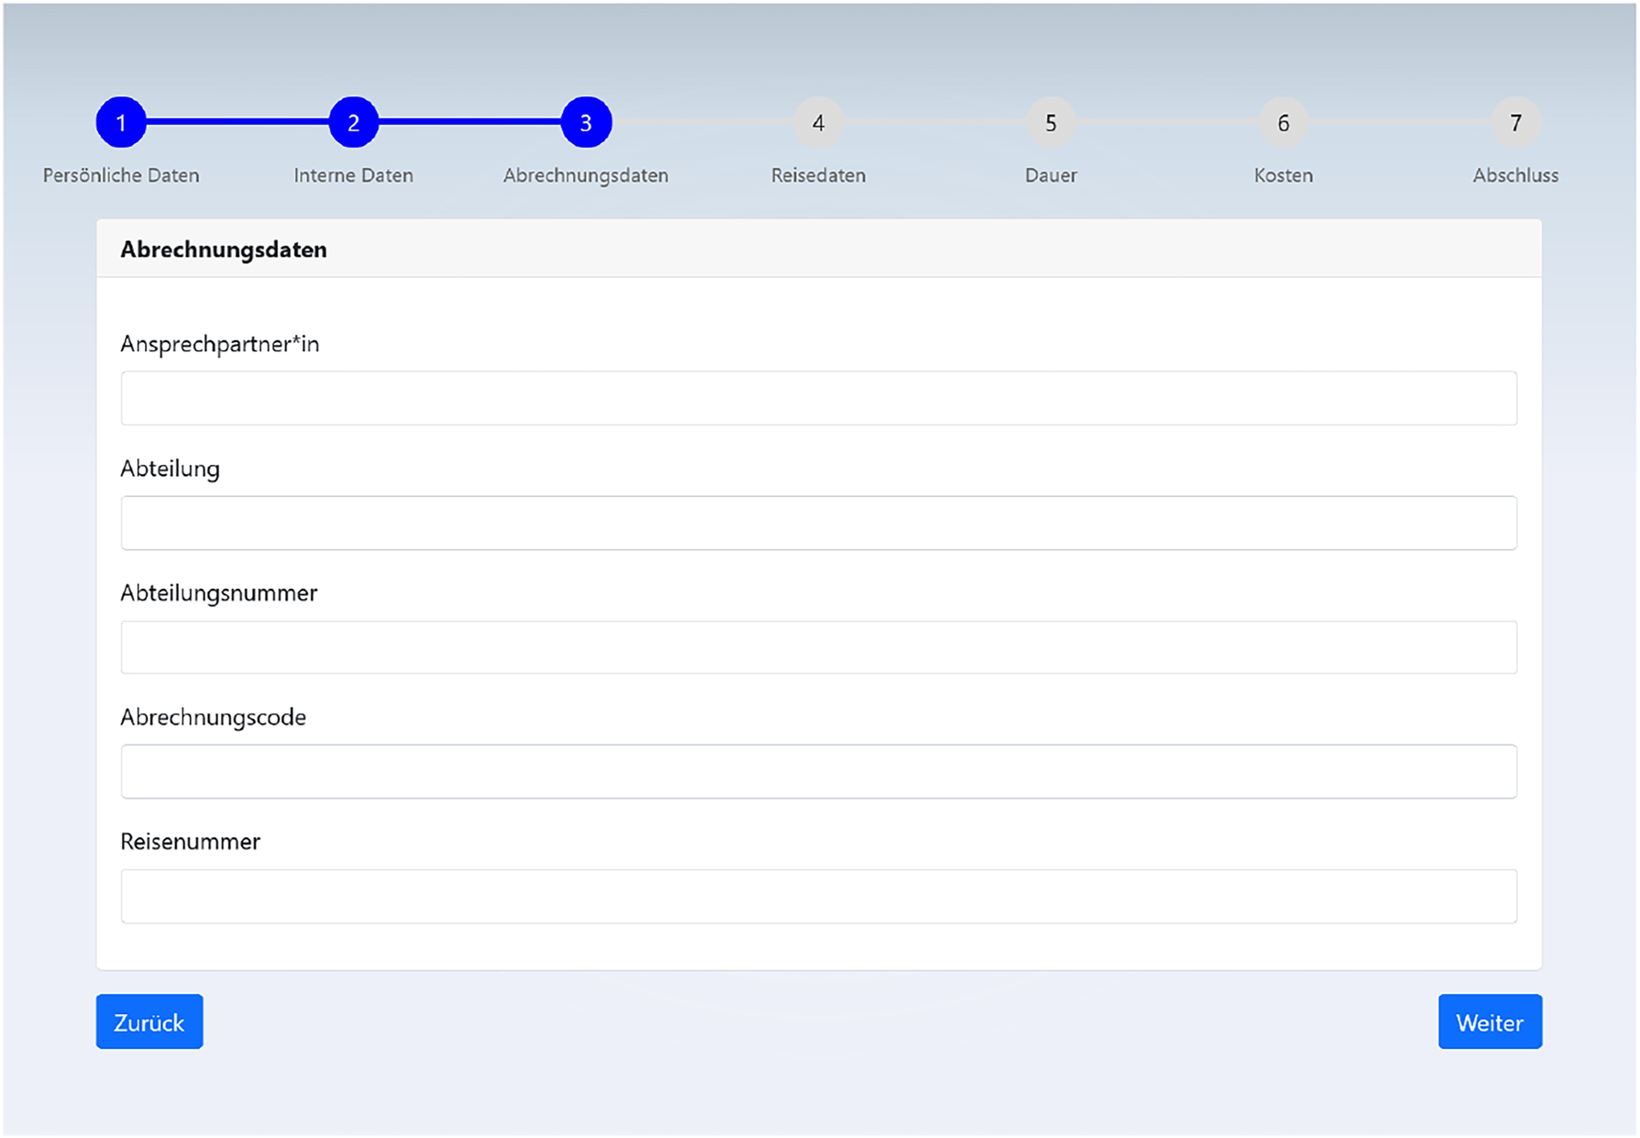Click the Weiter button
This screenshot has width=1640, height=1138.
click(x=1490, y=1022)
